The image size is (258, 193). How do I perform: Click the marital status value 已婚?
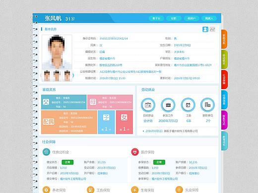pos(102,52)
